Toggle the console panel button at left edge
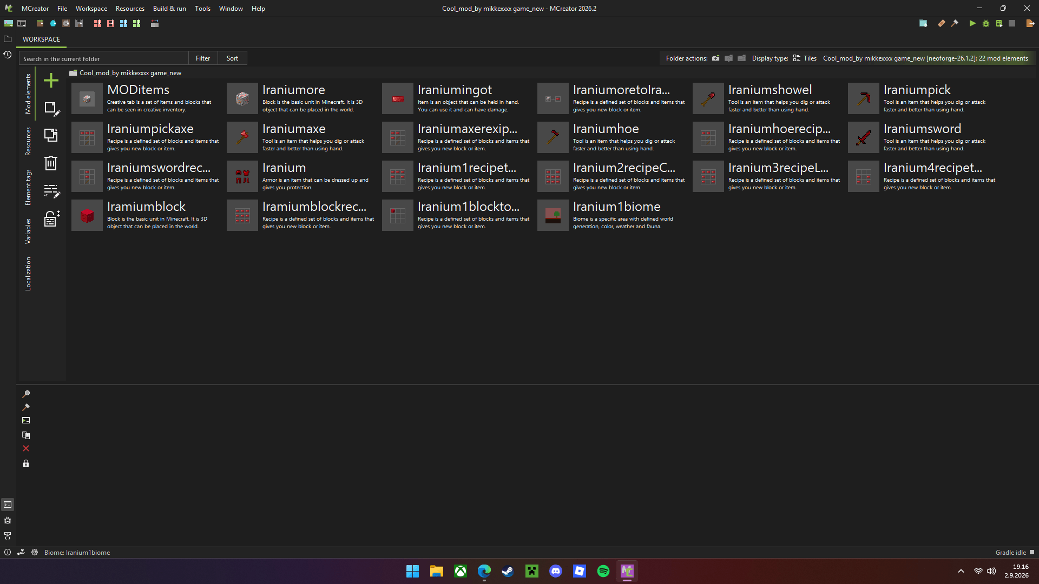This screenshot has width=1039, height=584. click(x=8, y=505)
